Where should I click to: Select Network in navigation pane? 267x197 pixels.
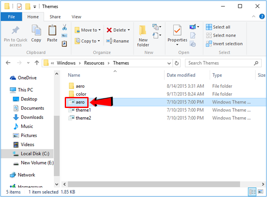22,175
